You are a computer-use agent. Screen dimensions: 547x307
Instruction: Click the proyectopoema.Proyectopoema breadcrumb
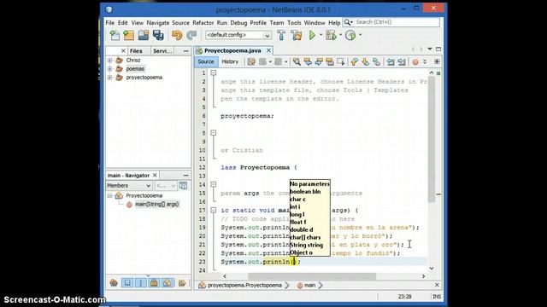coord(244,285)
